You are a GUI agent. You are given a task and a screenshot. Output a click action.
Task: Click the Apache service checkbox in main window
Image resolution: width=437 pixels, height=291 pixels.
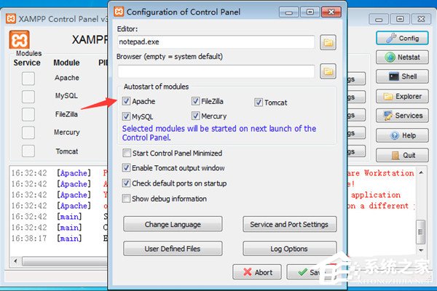28,79
